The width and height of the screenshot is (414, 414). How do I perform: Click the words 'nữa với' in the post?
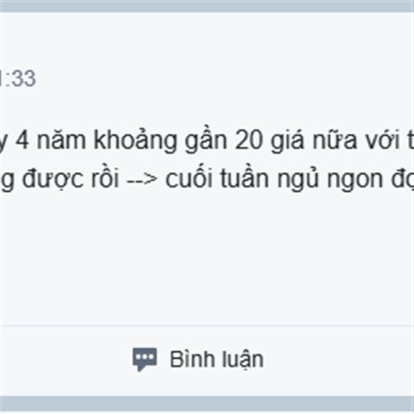pos(356,139)
